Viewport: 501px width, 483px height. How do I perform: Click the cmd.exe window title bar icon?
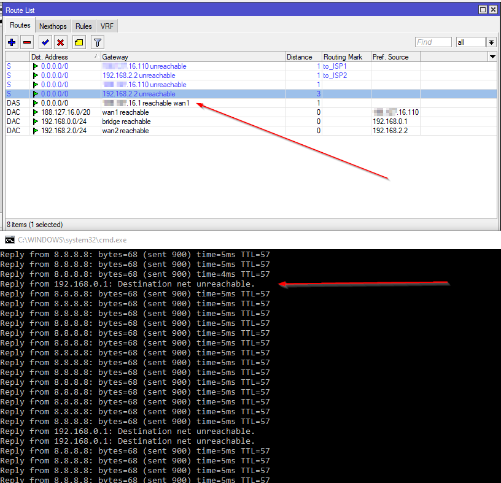coord(10,240)
